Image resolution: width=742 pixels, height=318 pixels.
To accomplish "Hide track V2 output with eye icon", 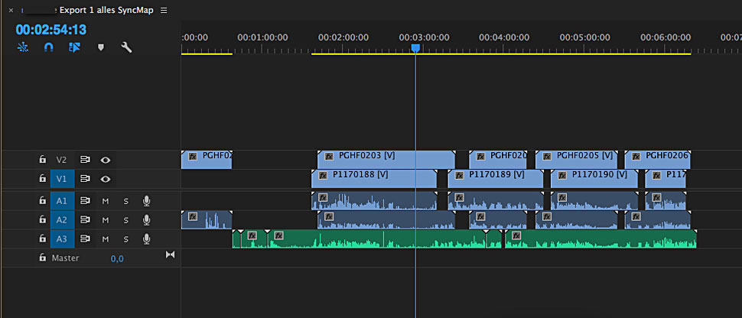I will [106, 160].
